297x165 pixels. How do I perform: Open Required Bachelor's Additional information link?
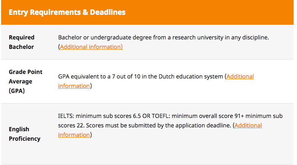point(91,47)
